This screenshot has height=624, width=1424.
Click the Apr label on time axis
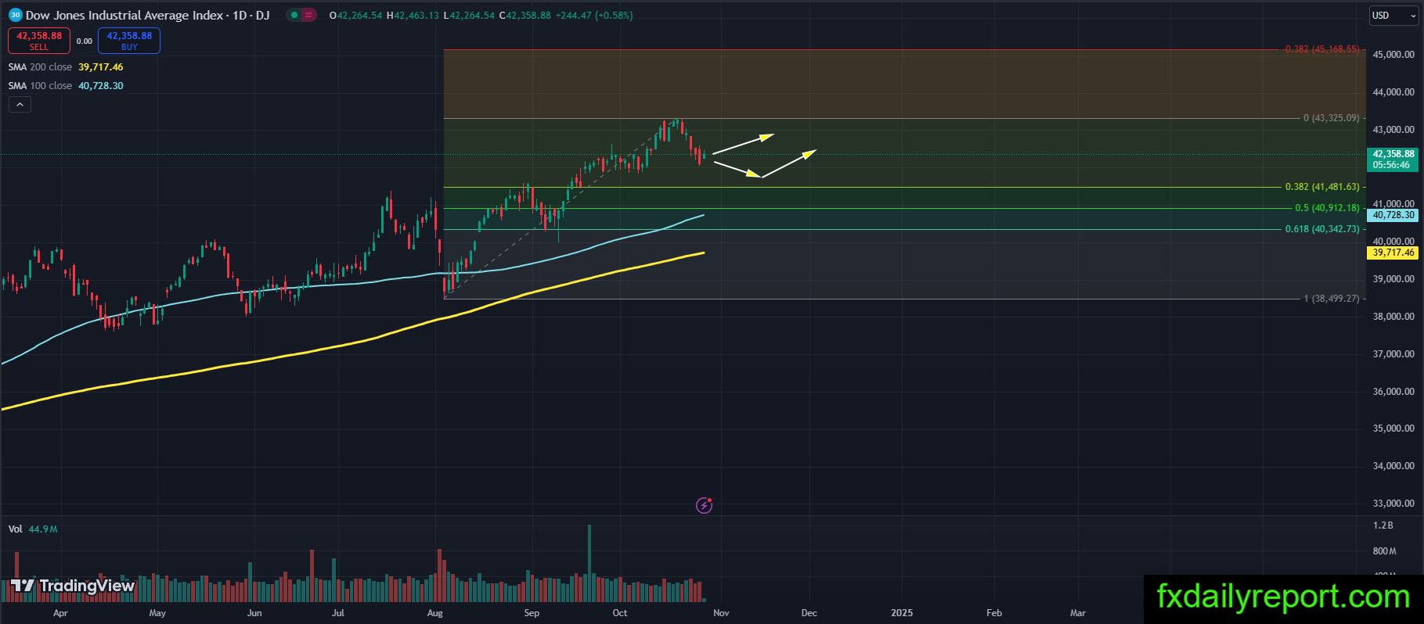(60, 613)
